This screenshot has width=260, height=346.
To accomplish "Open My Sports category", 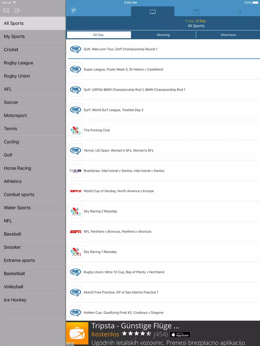I will coord(33,37).
